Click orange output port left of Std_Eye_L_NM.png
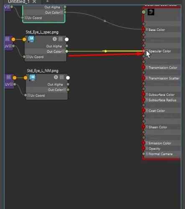This screenshot has width=185, height=209. (x=15, y=78)
